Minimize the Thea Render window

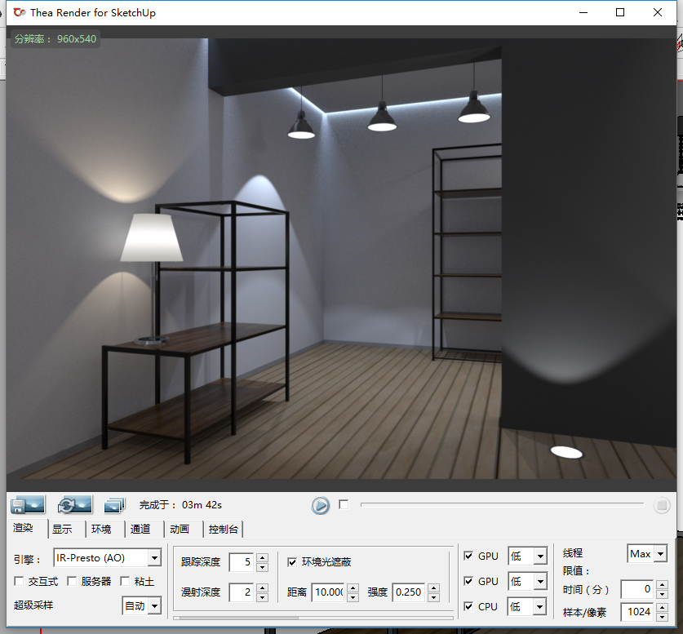583,12
